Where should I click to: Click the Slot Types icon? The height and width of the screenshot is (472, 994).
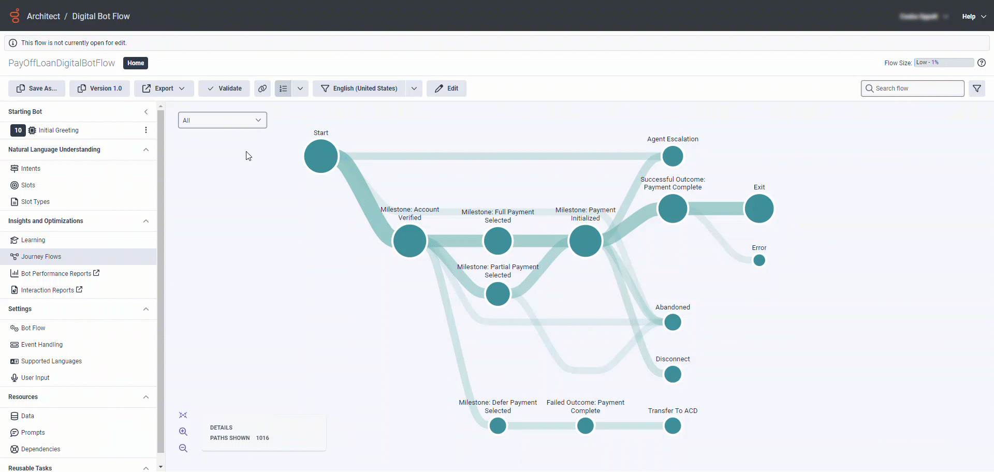[14, 201]
